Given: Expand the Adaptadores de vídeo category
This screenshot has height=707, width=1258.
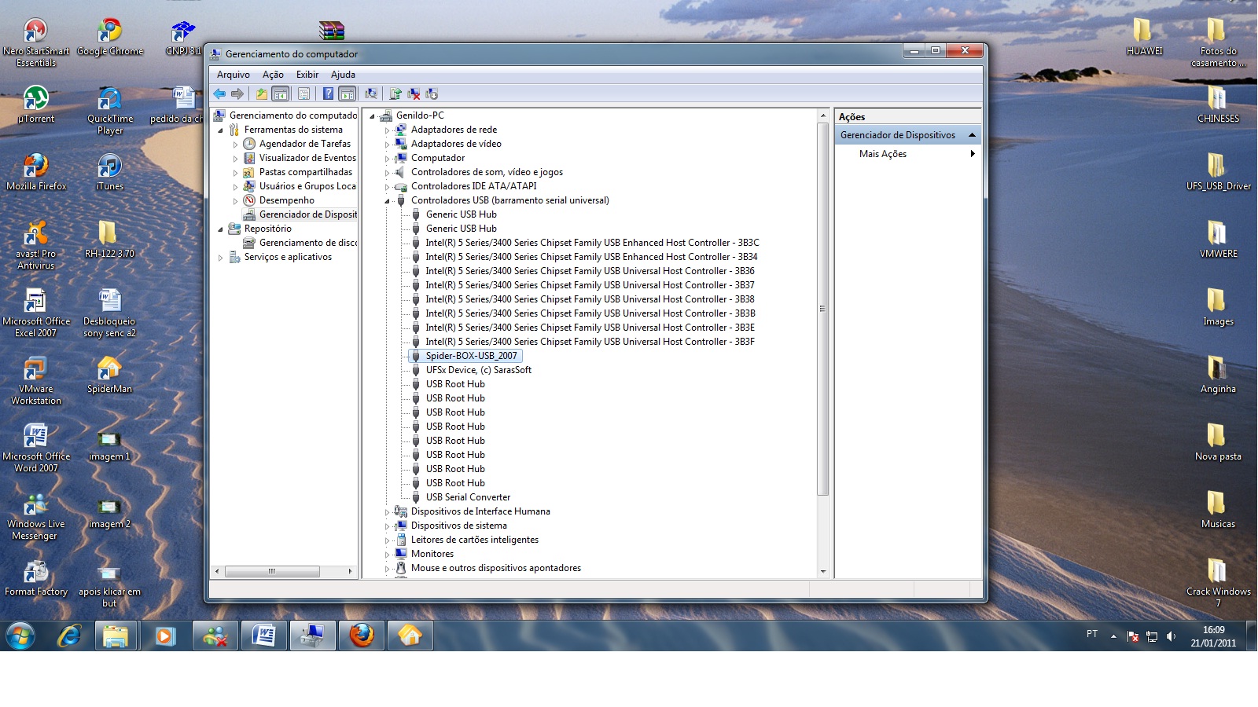Looking at the screenshot, I should click(x=387, y=145).
